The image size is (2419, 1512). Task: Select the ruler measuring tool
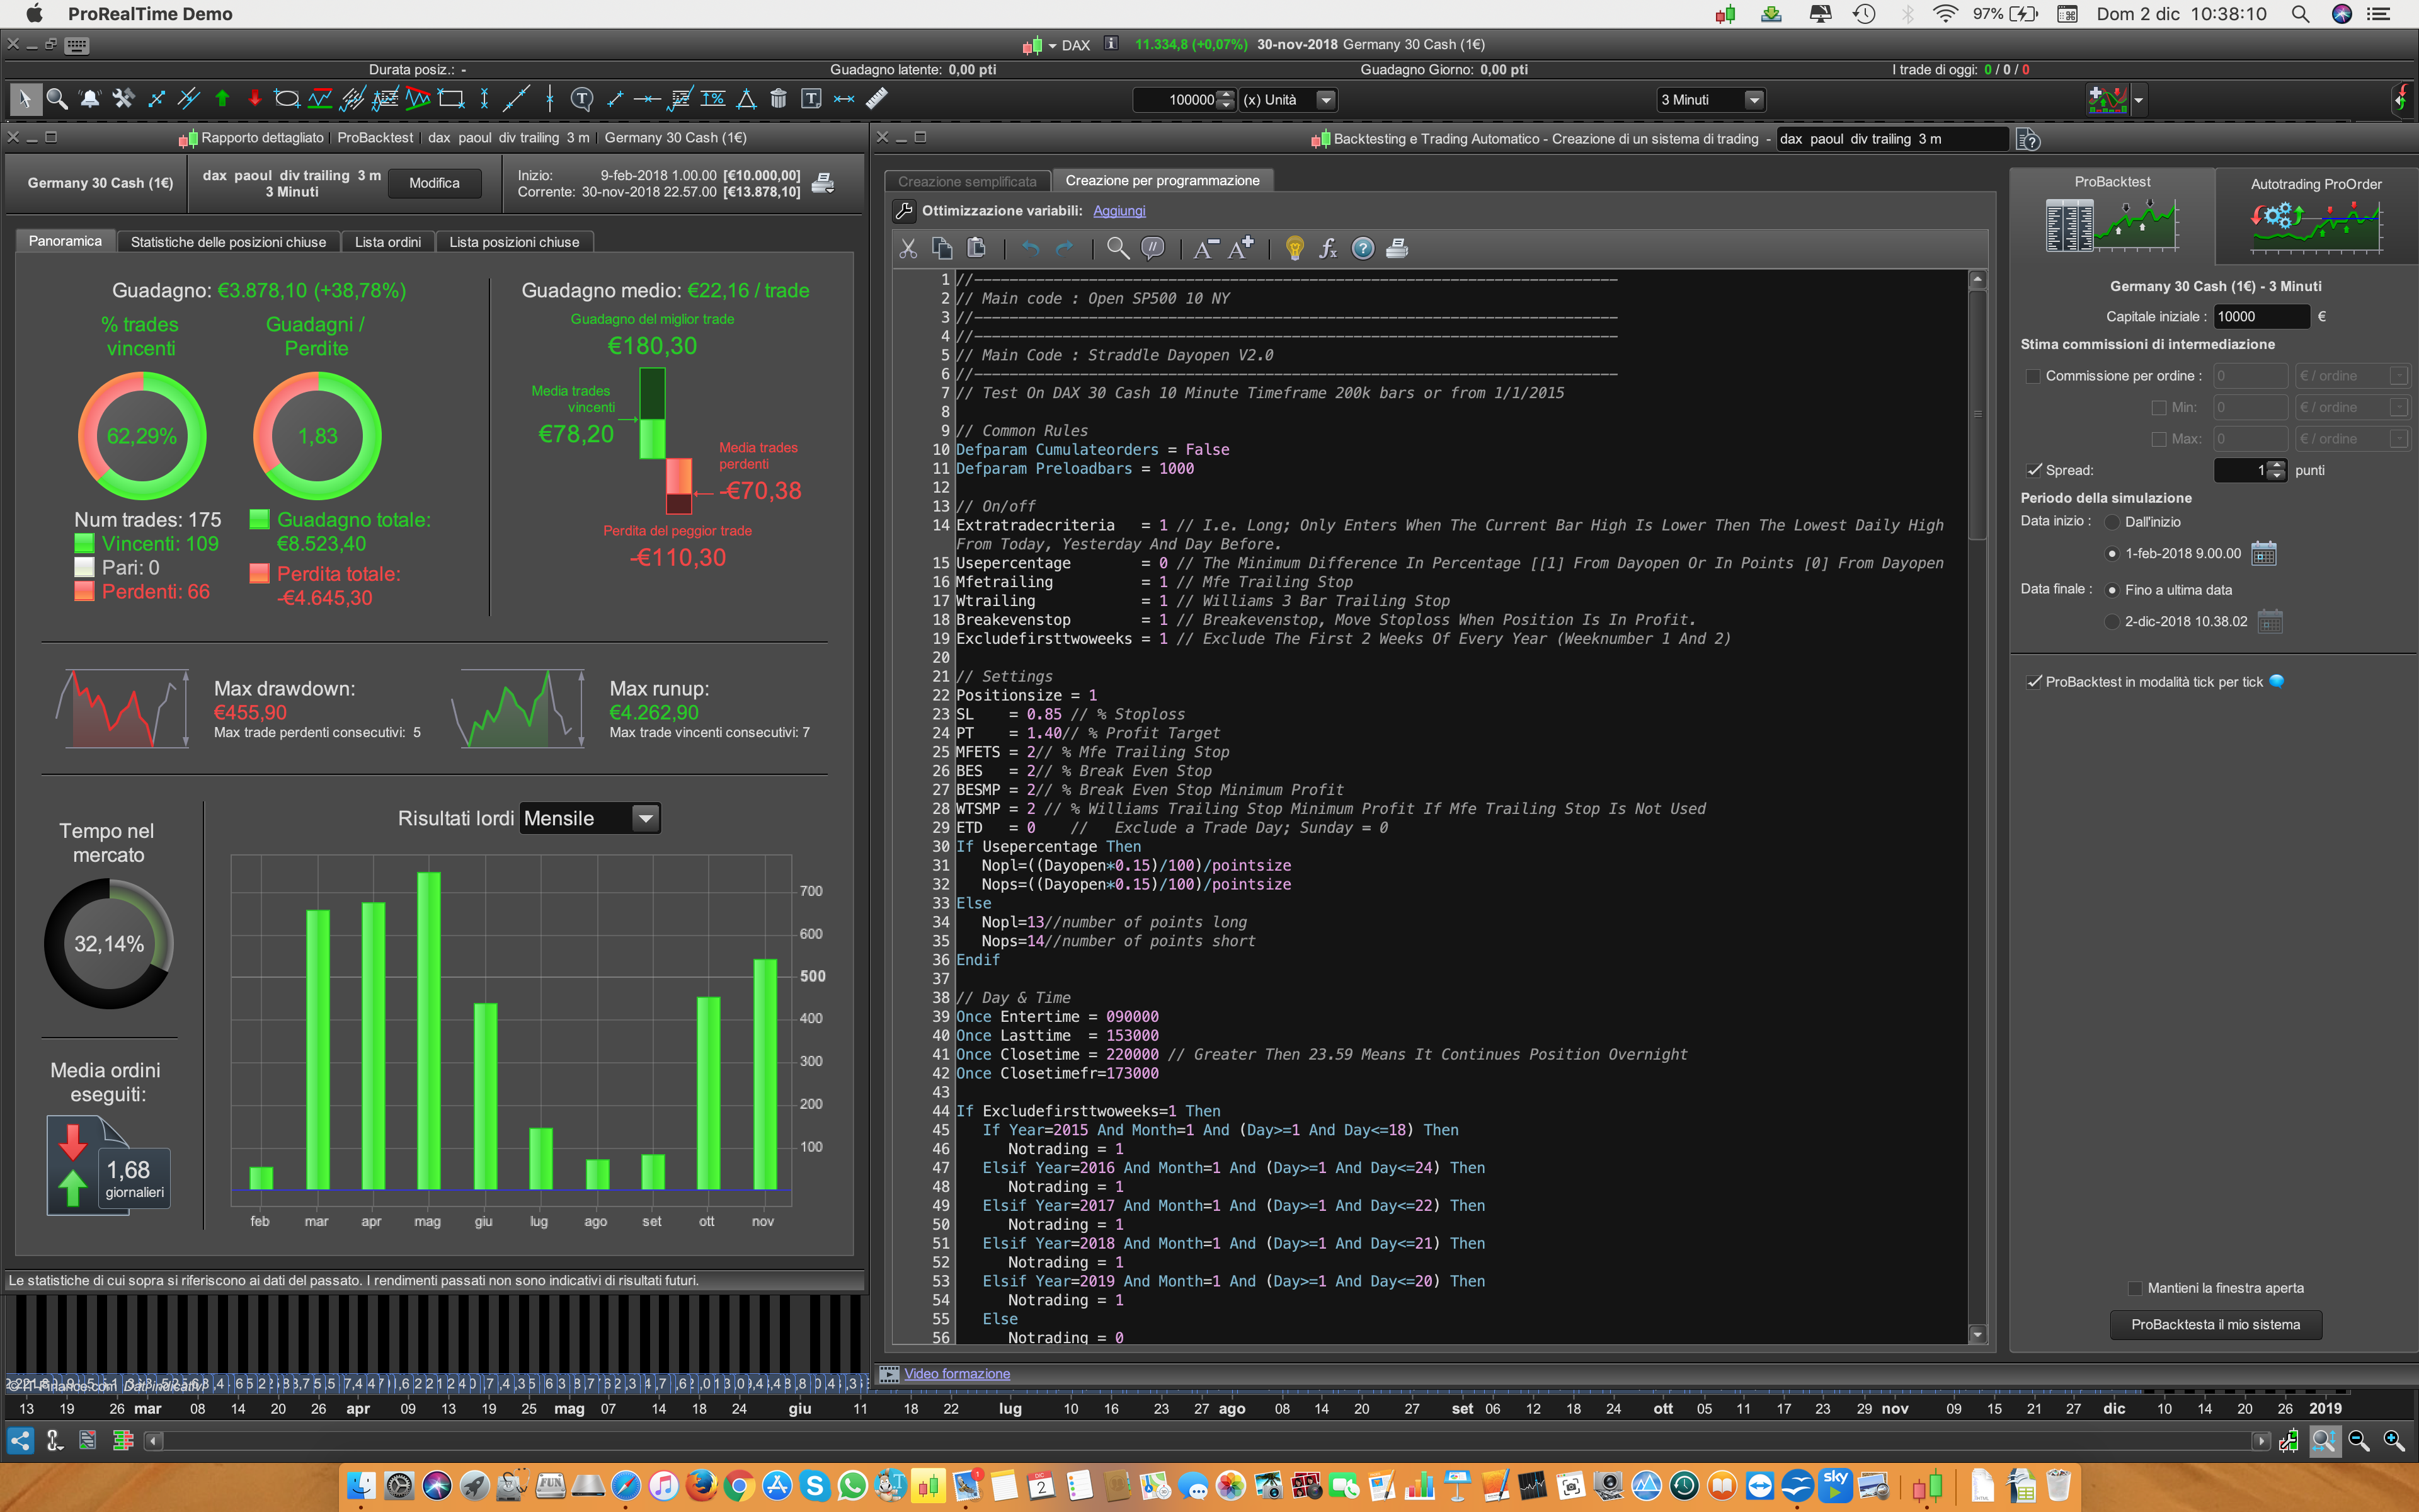[877, 99]
